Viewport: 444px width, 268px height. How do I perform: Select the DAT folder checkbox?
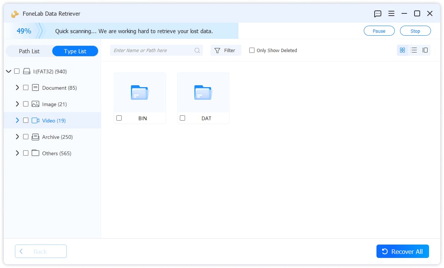click(x=183, y=118)
